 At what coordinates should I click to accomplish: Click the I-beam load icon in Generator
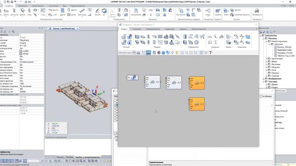point(216,42)
